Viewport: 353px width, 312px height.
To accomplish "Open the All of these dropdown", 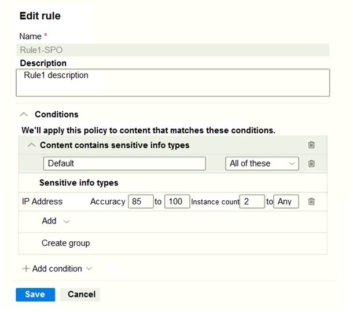I will (262, 164).
